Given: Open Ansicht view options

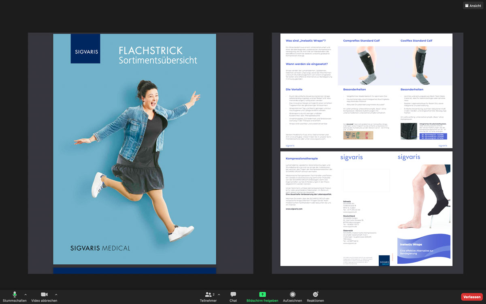Looking at the screenshot, I should point(473,6).
